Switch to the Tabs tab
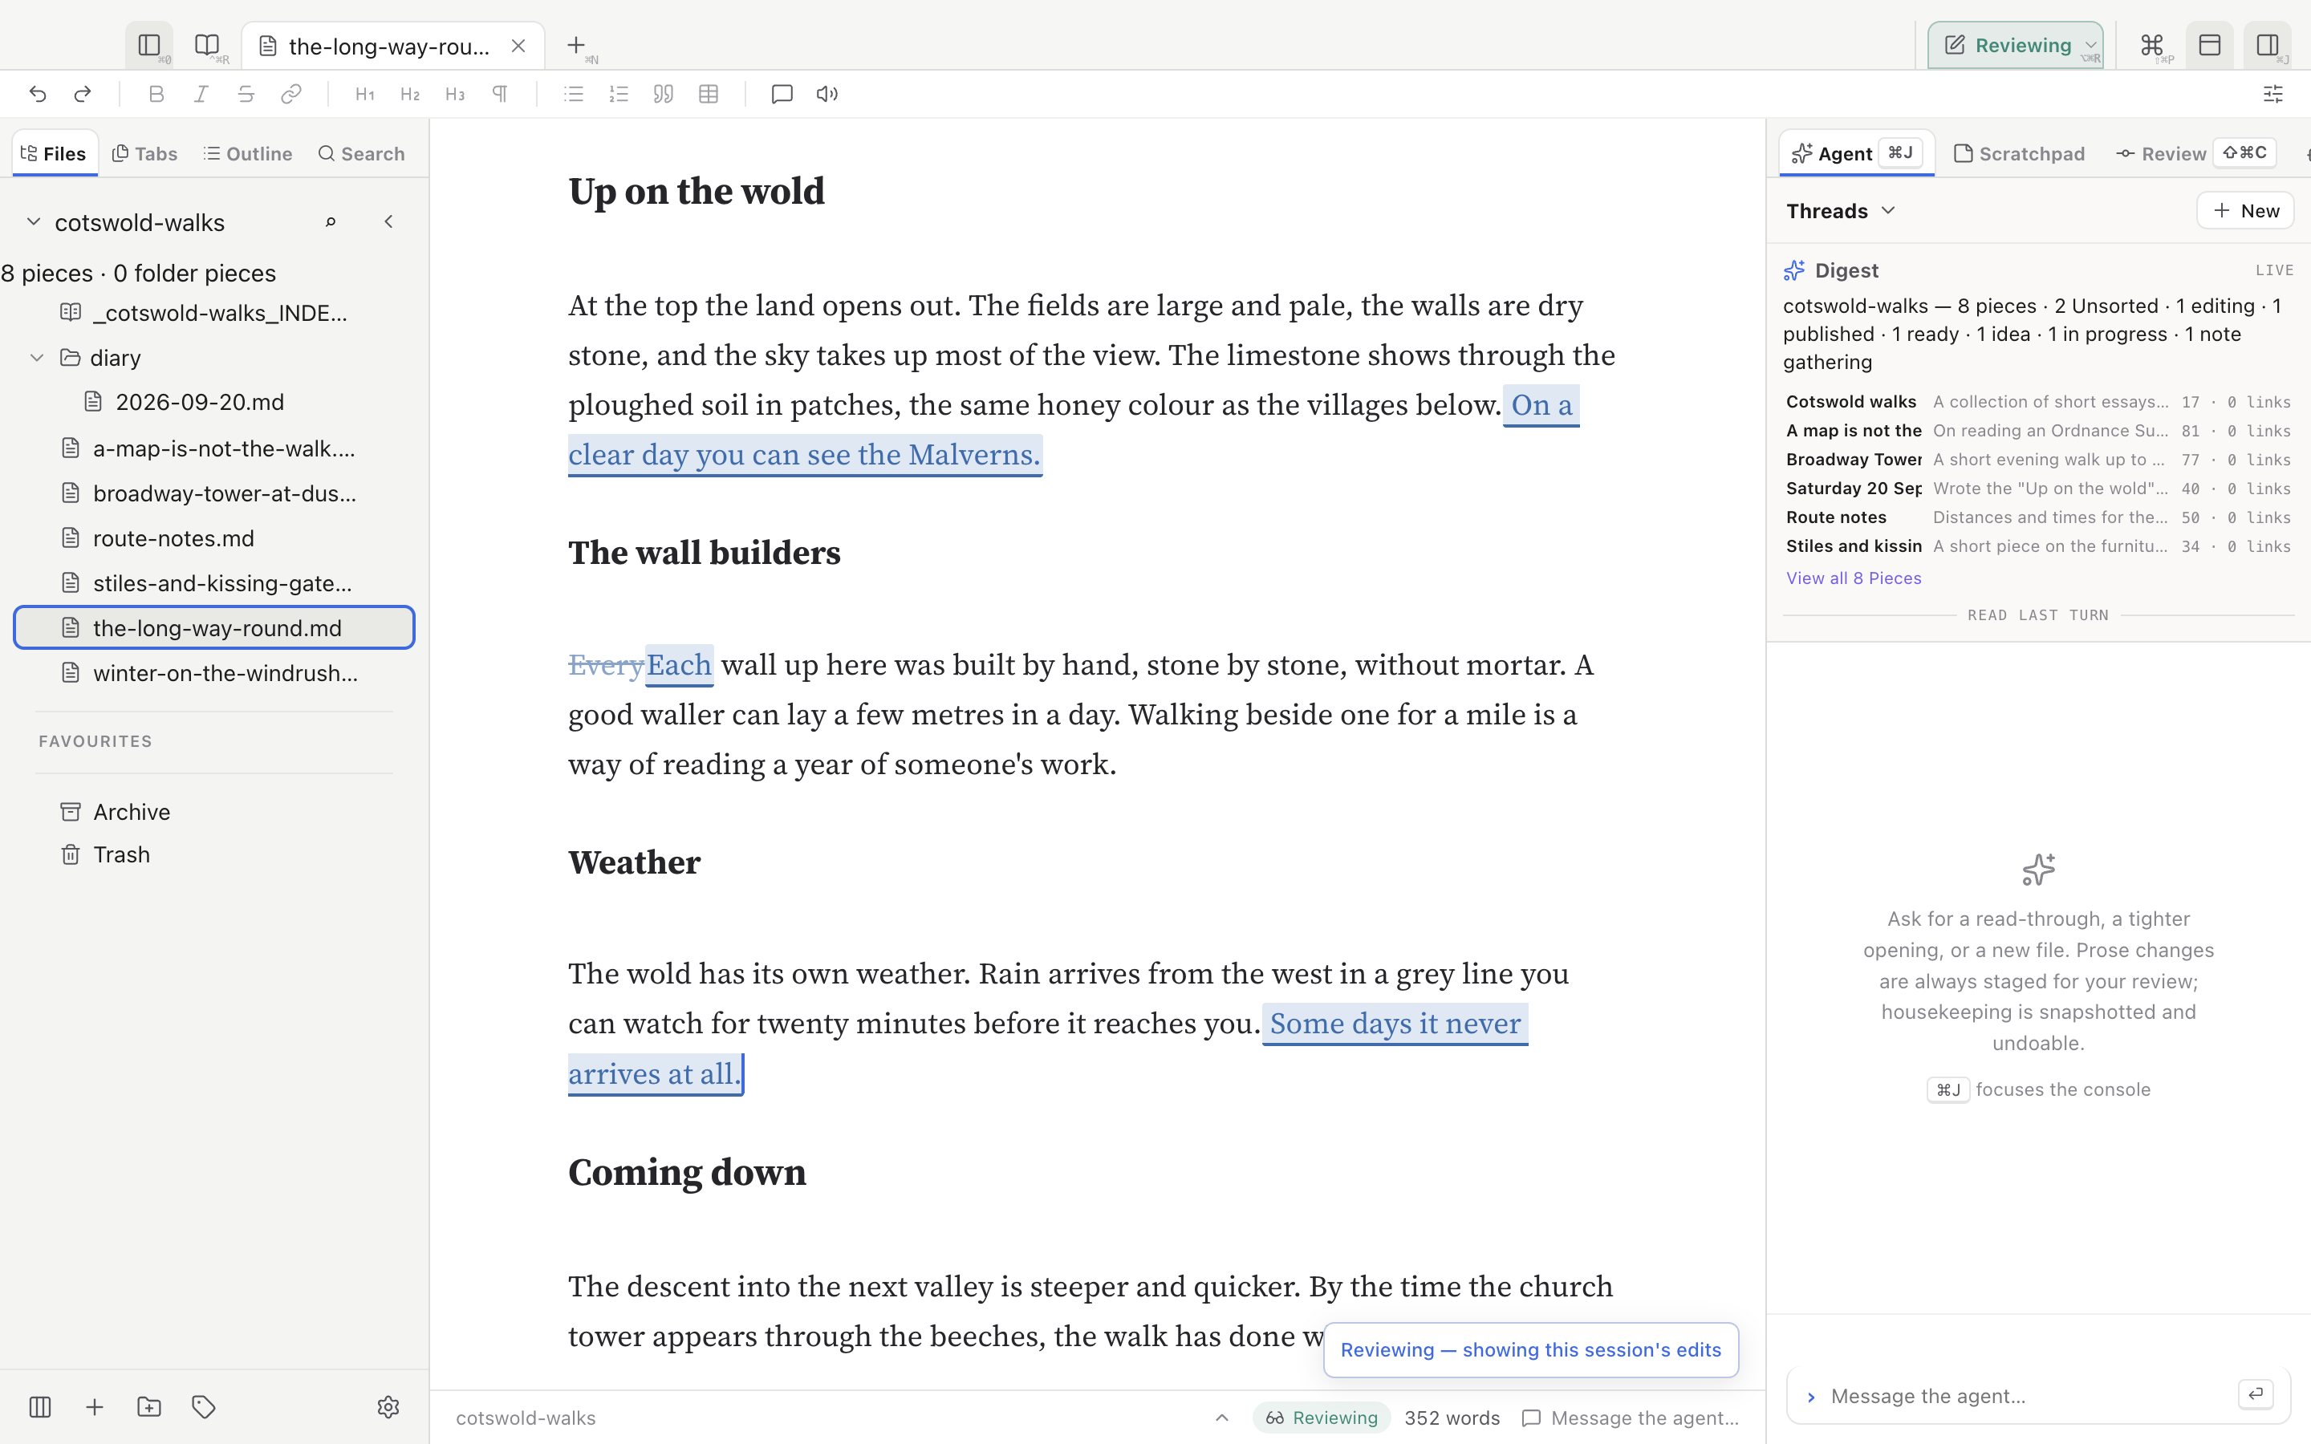 pos(145,154)
